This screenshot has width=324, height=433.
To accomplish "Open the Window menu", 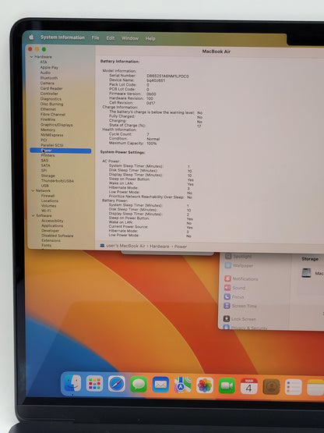I will (130, 38).
